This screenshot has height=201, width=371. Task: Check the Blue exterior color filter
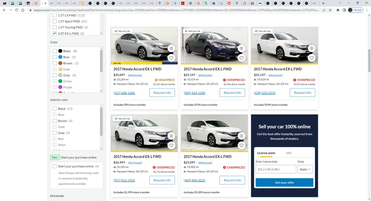click(55, 57)
